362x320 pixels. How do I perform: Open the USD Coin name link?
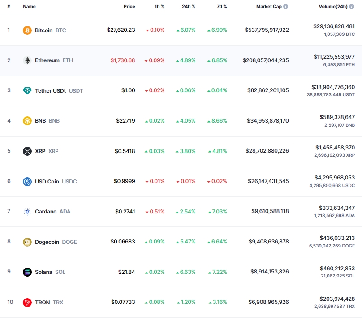pyautogui.click(x=47, y=182)
